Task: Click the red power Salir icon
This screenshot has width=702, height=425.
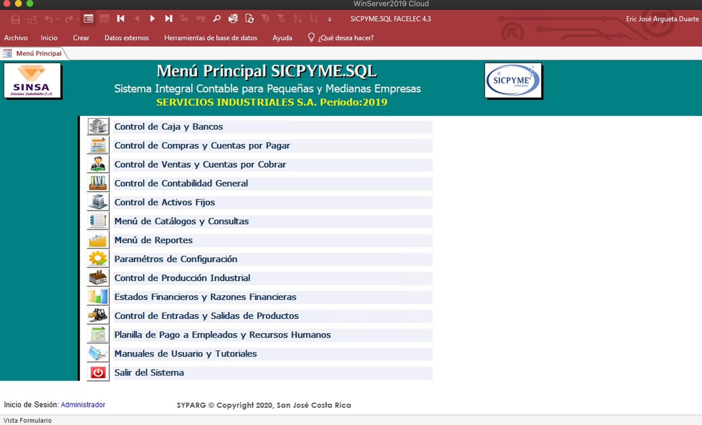Action: [x=98, y=372]
